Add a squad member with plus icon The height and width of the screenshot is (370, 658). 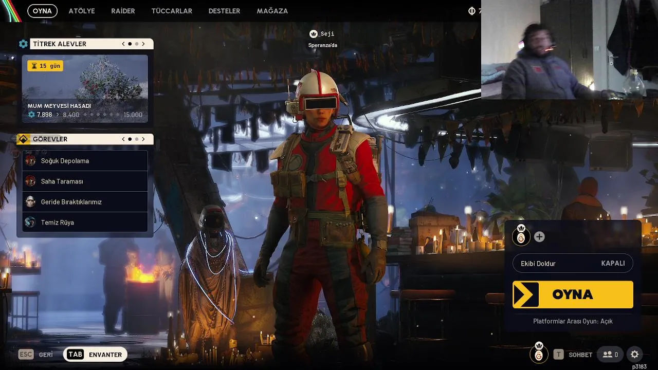click(x=539, y=237)
